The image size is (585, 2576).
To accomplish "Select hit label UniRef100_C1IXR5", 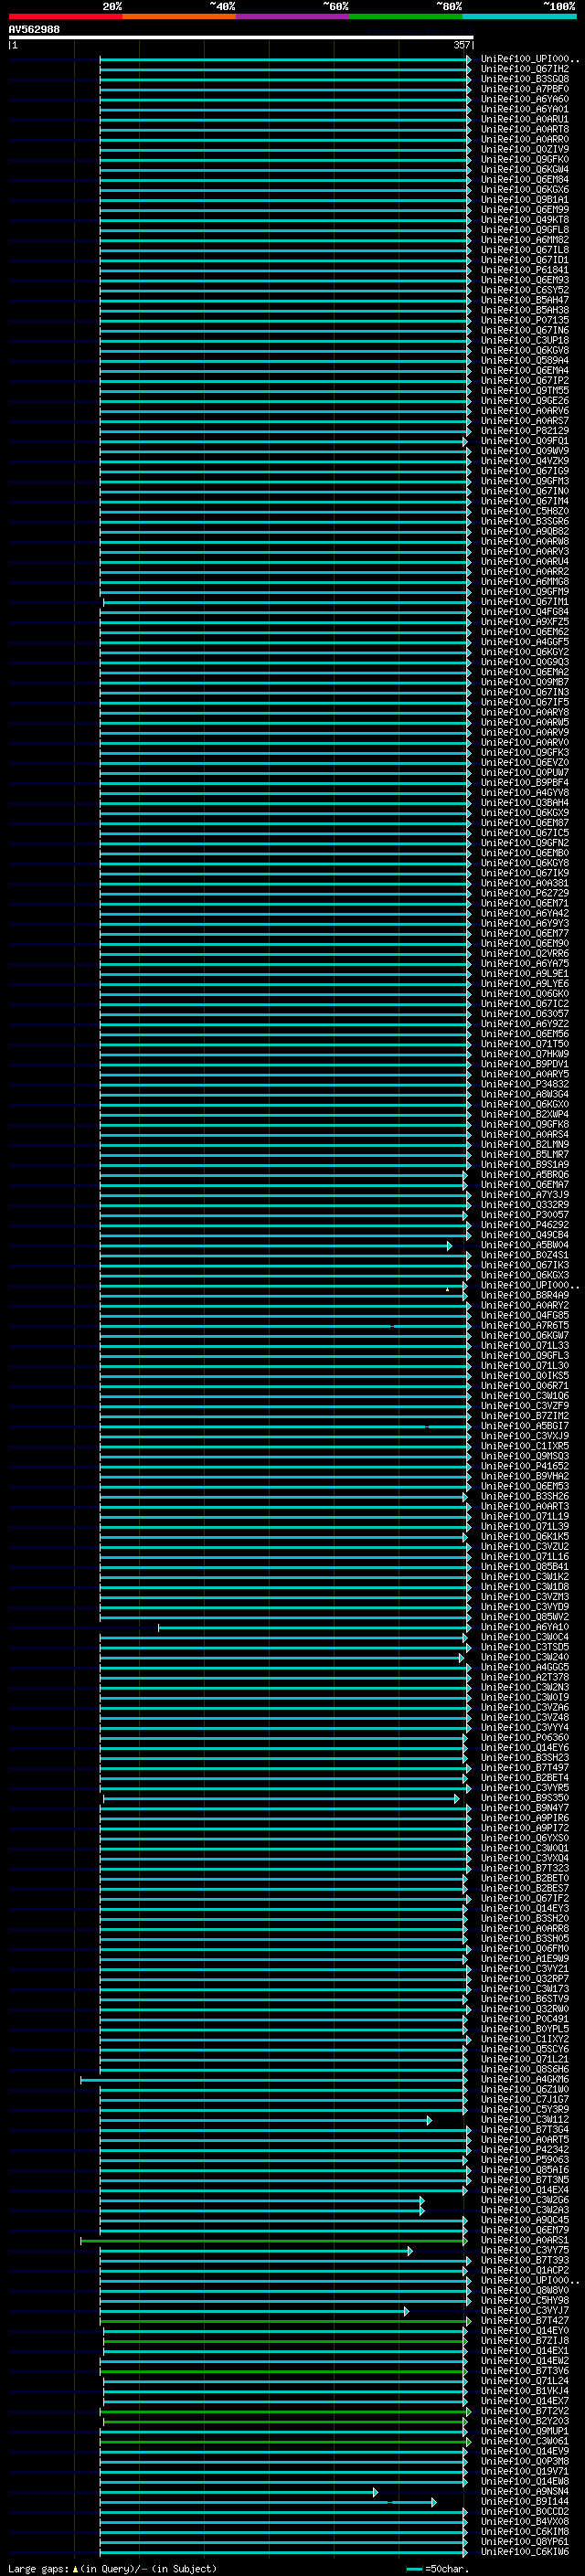I will [x=525, y=1446].
